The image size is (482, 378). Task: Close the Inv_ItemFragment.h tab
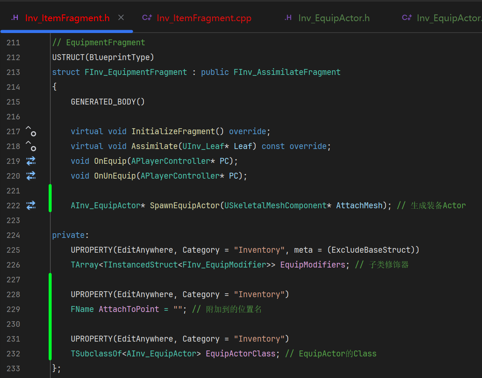pos(121,18)
